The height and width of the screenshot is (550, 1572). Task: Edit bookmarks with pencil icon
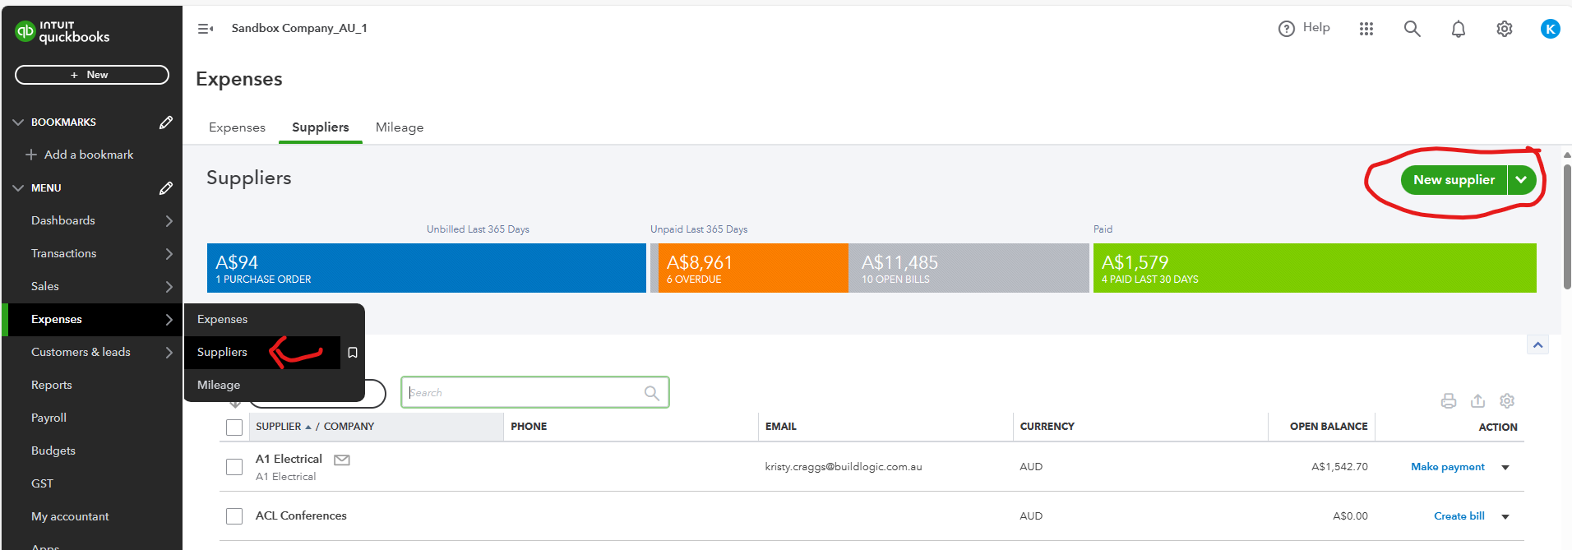pos(165,122)
